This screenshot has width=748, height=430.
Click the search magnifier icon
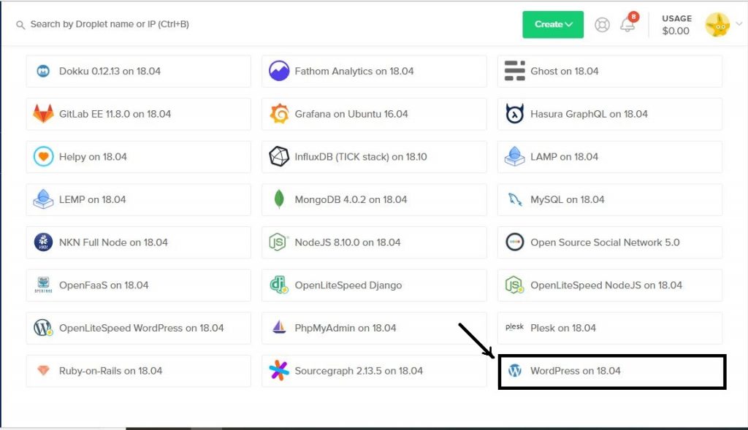point(20,25)
